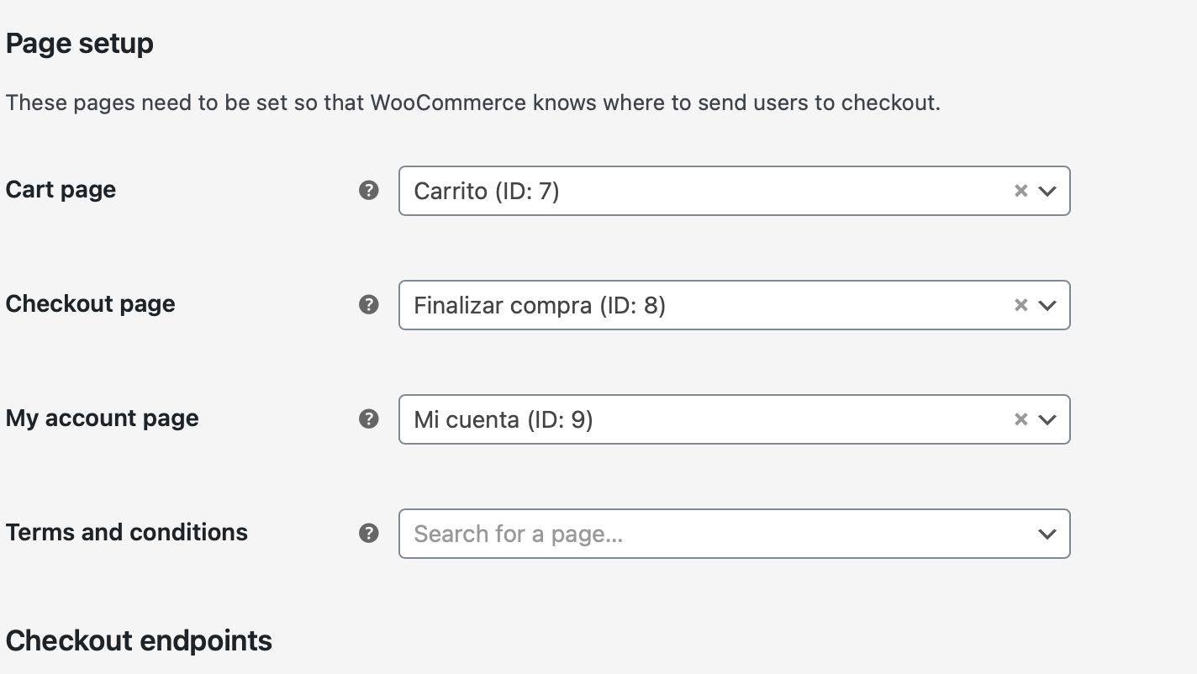The image size is (1197, 674).
Task: Click the Terms and conditions label
Action: 127,533
